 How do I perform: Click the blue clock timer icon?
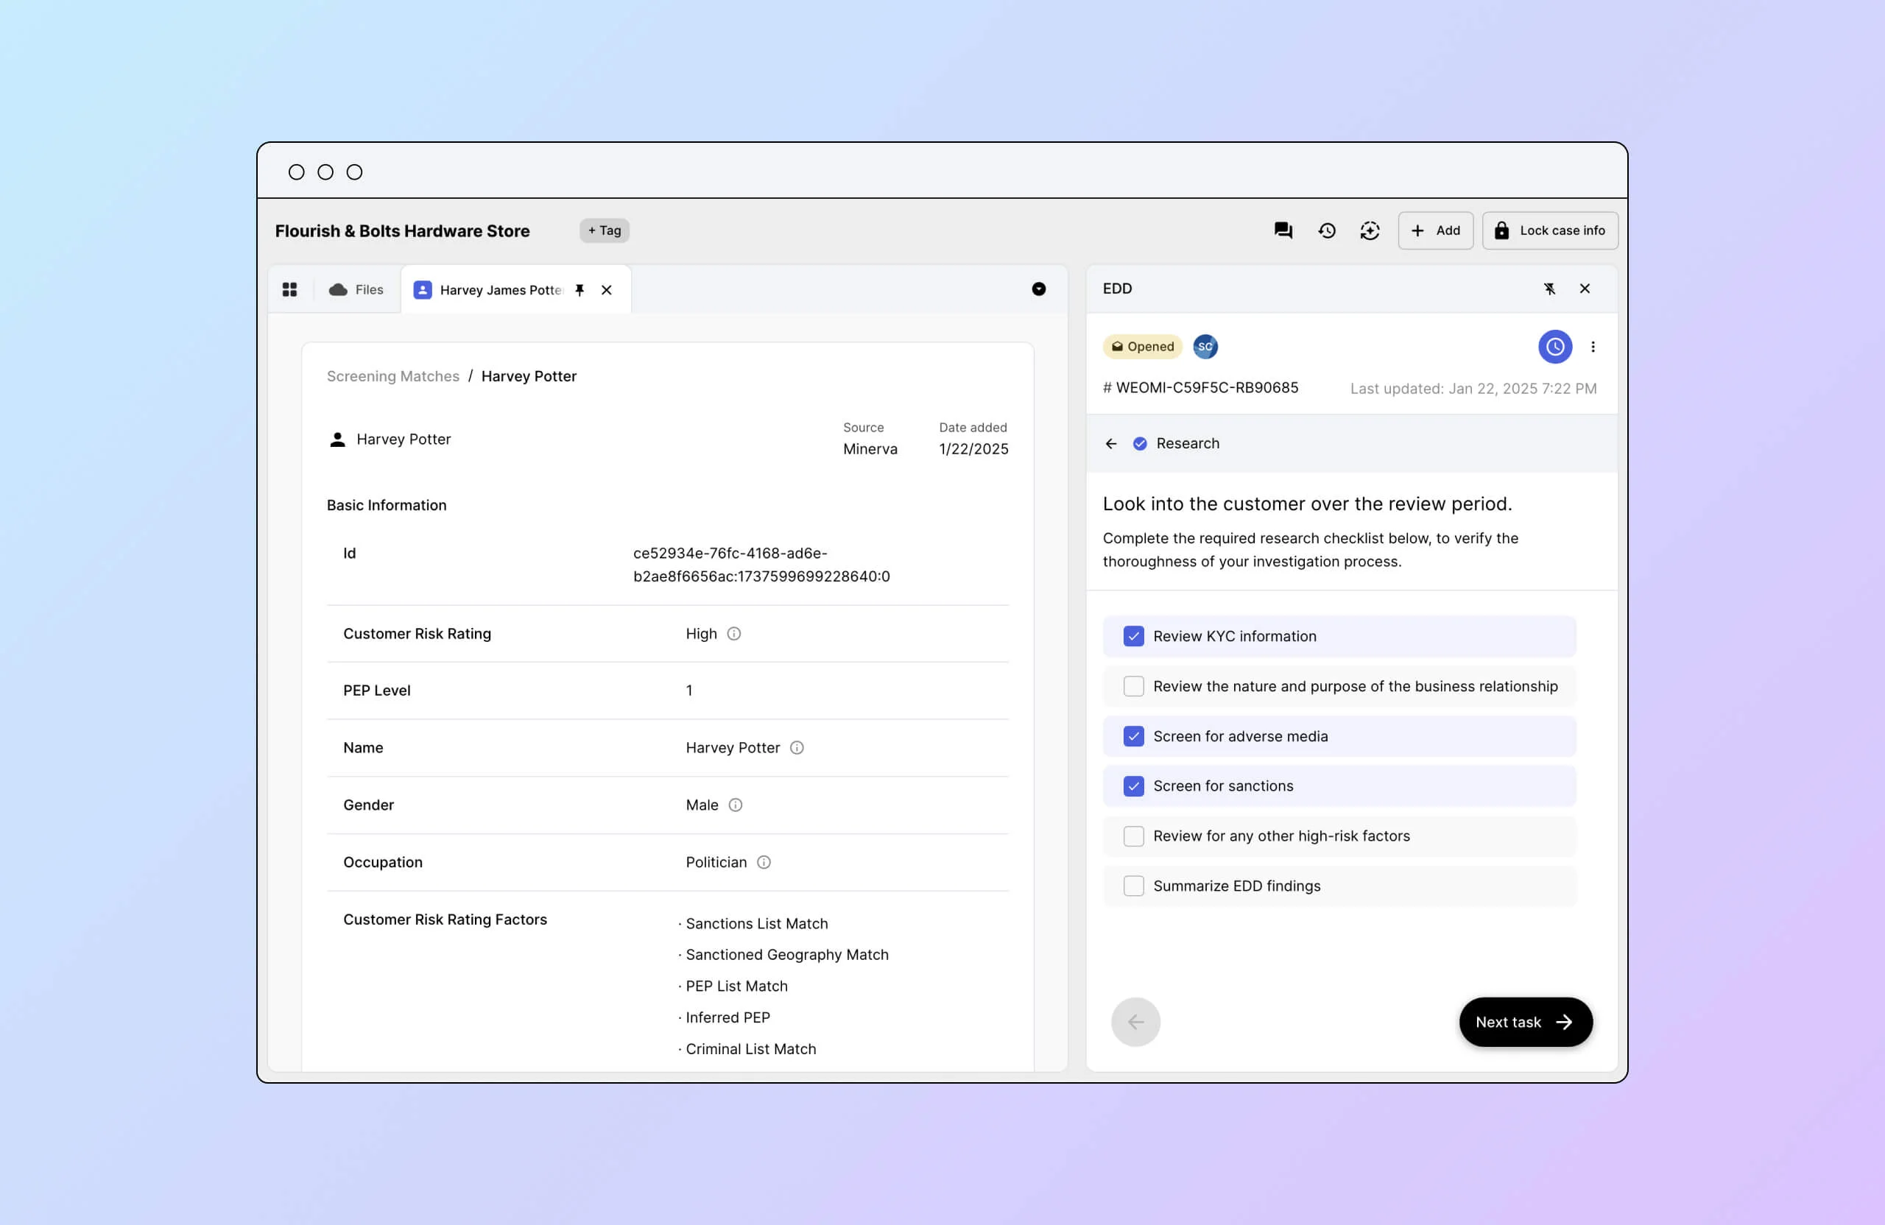point(1554,347)
